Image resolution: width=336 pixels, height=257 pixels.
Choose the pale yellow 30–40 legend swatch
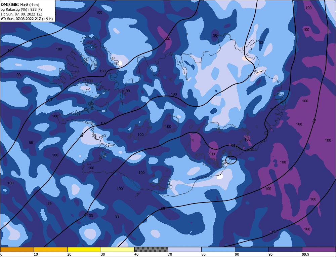pyautogui.click(x=118, y=250)
